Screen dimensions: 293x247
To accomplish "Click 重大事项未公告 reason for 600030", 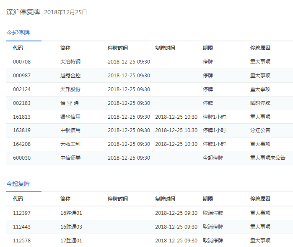I will tap(268, 158).
